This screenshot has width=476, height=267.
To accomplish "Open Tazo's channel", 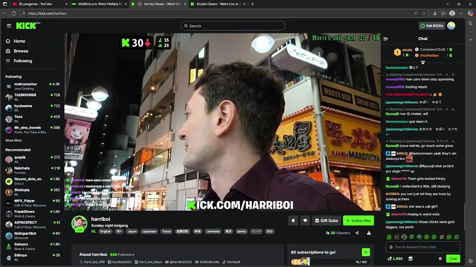I will pyautogui.click(x=32, y=119).
